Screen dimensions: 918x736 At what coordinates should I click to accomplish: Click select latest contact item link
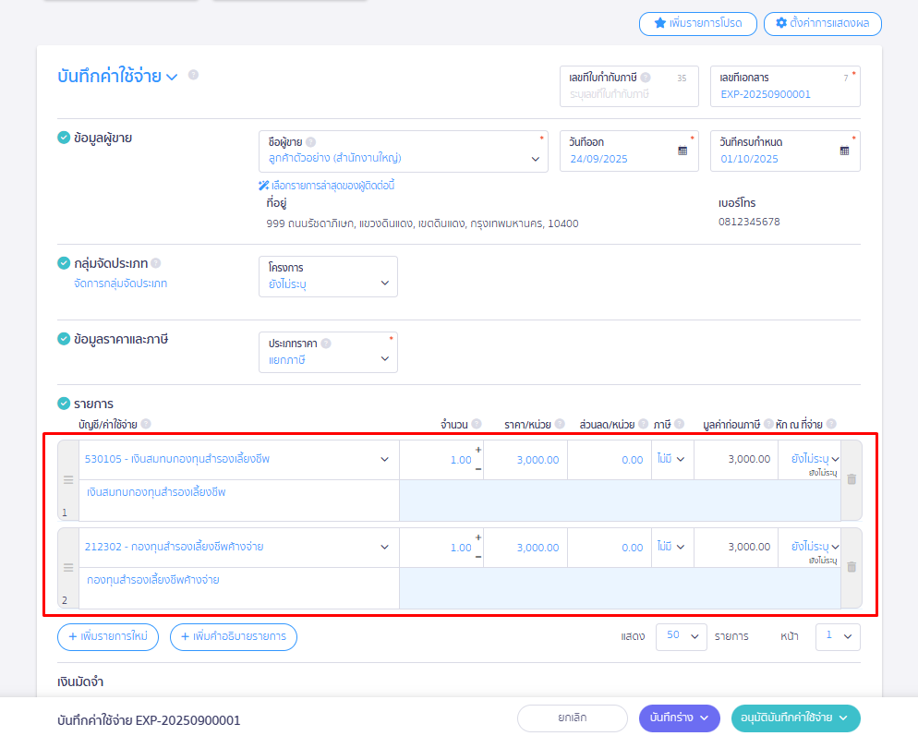[x=327, y=186]
